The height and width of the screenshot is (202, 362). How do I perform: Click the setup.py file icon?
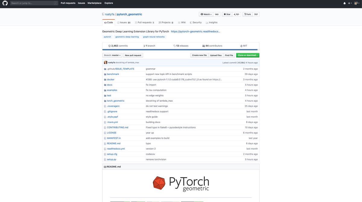point(105,159)
